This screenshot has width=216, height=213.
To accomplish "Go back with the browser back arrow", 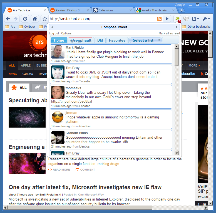I will [x=8, y=19].
